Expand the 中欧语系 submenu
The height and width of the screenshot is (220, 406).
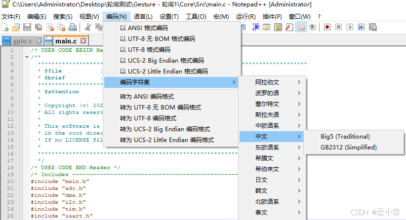[x=272, y=126]
